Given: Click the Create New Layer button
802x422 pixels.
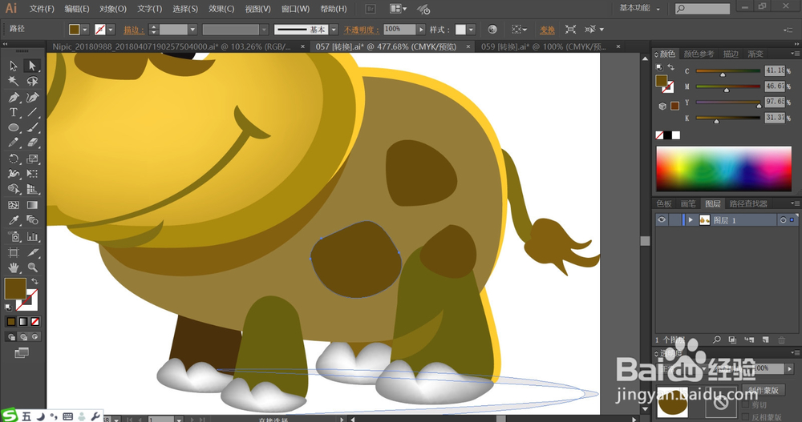Looking at the screenshot, I should [766, 340].
